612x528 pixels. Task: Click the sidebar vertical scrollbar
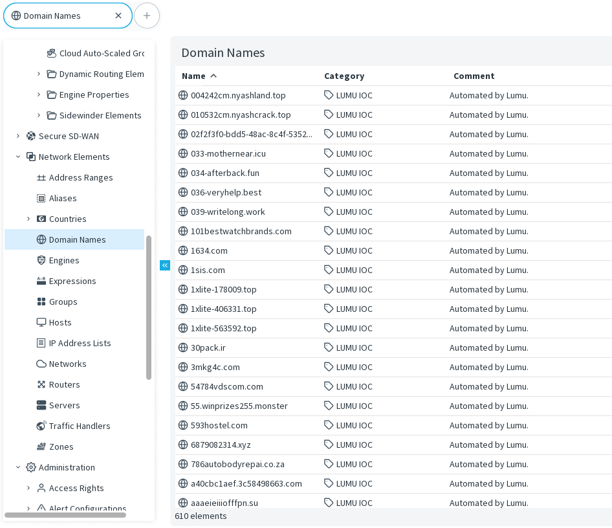[x=149, y=307]
